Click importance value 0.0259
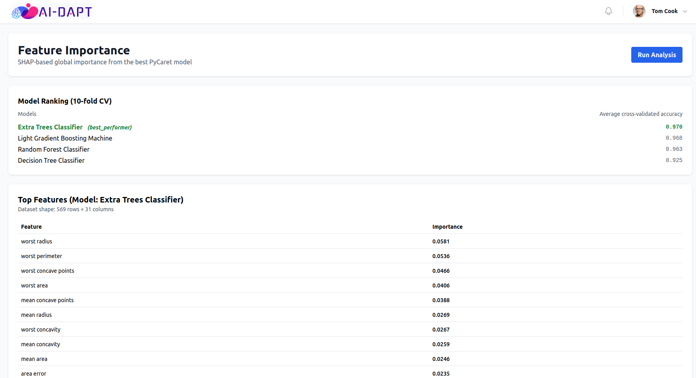Screen dimensions: 696x378 (x=441, y=344)
